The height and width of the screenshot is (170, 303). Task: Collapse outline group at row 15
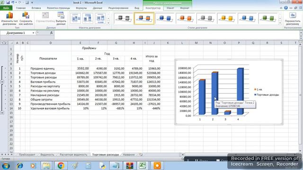[x=2, y=113]
